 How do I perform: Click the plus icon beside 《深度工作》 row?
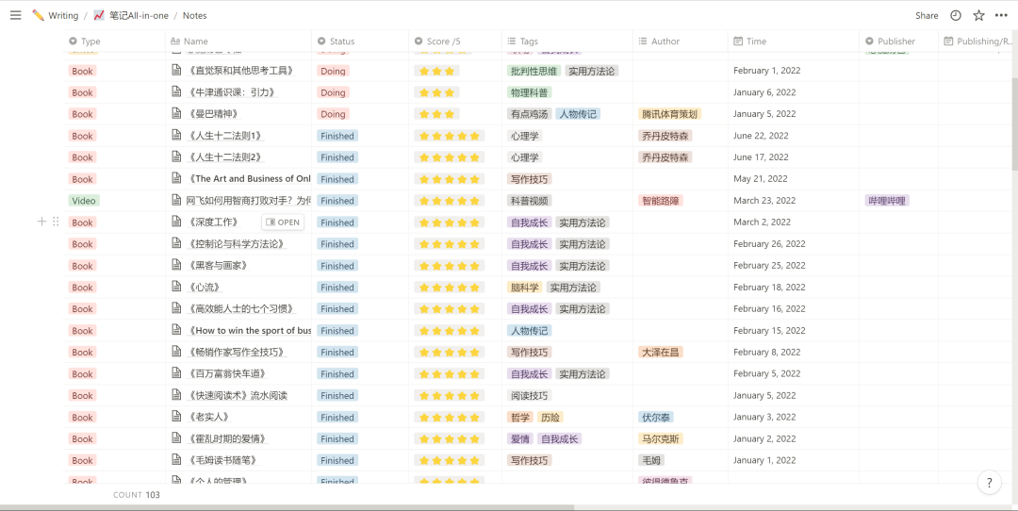coord(41,223)
